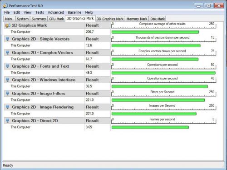This screenshot has height=170, width=227.
Task: Click the 206.7 composite result value
Action: (x=90, y=32)
